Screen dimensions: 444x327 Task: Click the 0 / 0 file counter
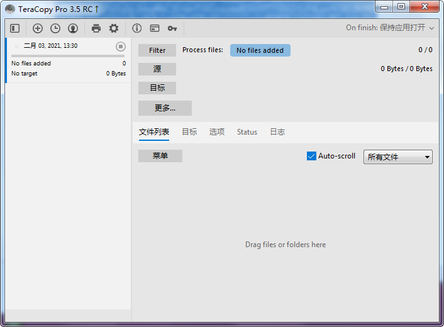[425, 50]
